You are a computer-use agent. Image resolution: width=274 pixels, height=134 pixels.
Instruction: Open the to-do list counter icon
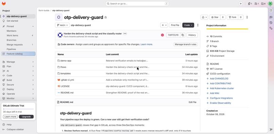pyautogui.click(x=263, y=4)
